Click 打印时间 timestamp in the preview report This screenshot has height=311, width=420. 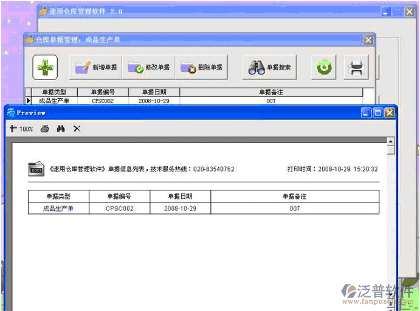click(332, 169)
